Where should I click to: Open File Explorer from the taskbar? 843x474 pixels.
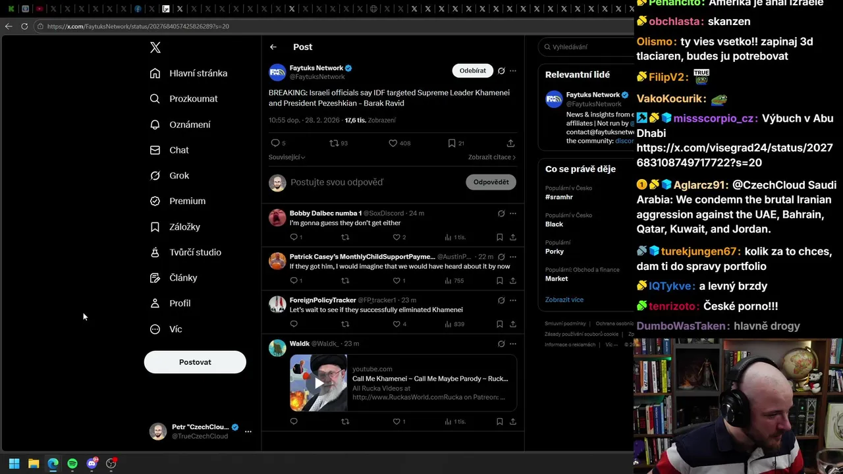pos(34,463)
